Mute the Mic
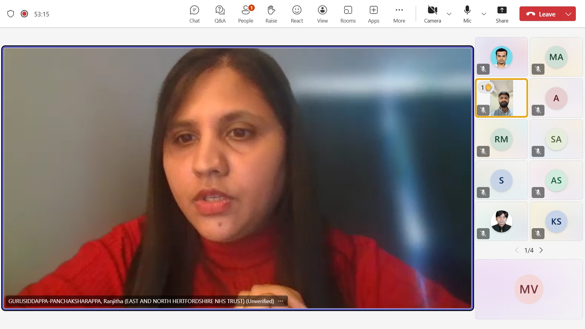The image size is (585, 329). click(467, 14)
